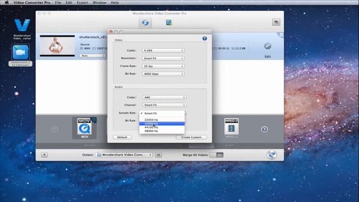Choose 22050 Hz sample rate
The image size is (359, 202).
pos(162,120)
